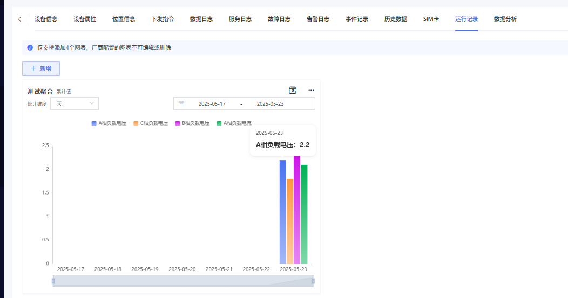The image size is (568, 298).
Task: Click the left handle of zoom slider
Action: pos(53,281)
